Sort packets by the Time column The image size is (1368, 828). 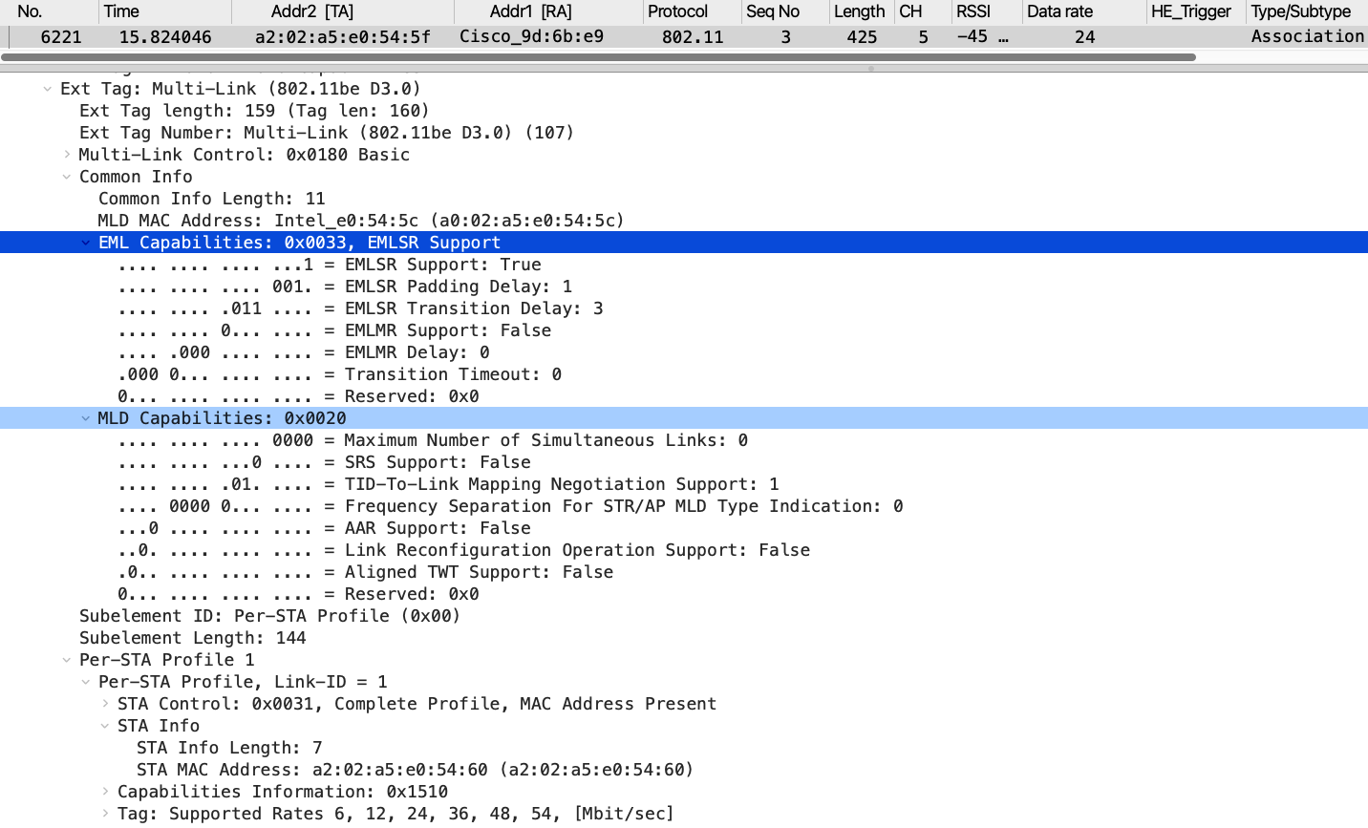click(121, 11)
